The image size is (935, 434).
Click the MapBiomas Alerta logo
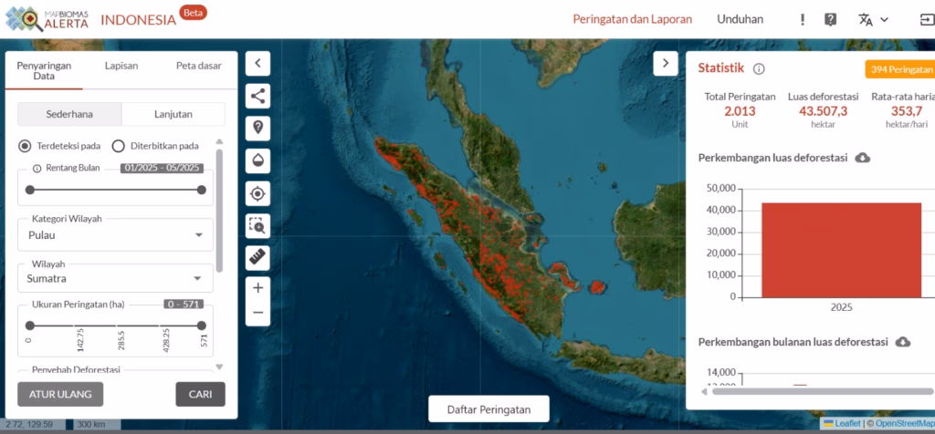tap(47, 19)
